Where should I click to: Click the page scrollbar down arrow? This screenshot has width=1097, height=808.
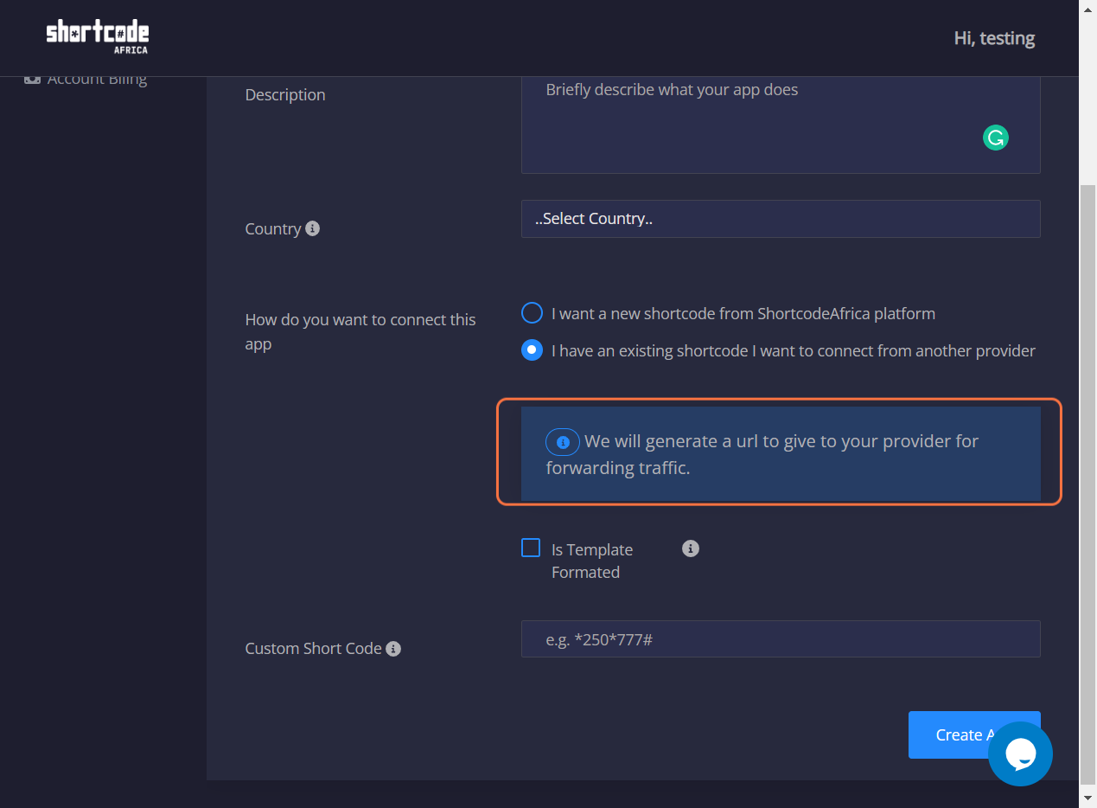coord(1088,798)
